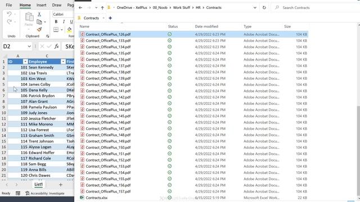Image resolution: width=360 pixels, height=202 pixels.
Task: Sort files by Type column header
Action: coord(247,26)
